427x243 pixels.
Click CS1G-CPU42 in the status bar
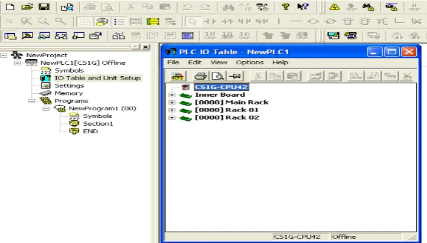click(x=297, y=237)
